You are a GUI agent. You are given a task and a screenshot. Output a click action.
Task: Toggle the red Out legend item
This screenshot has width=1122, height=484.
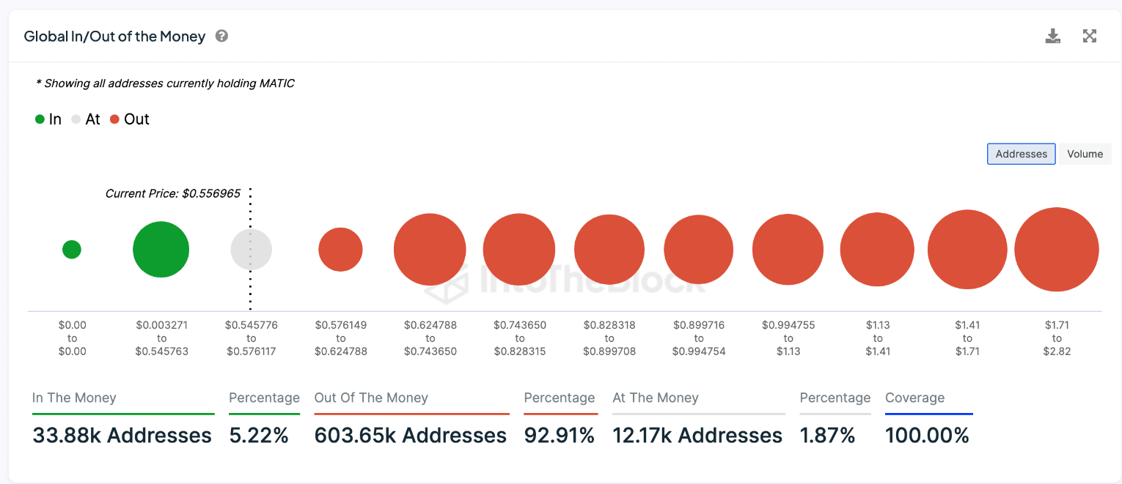130,119
